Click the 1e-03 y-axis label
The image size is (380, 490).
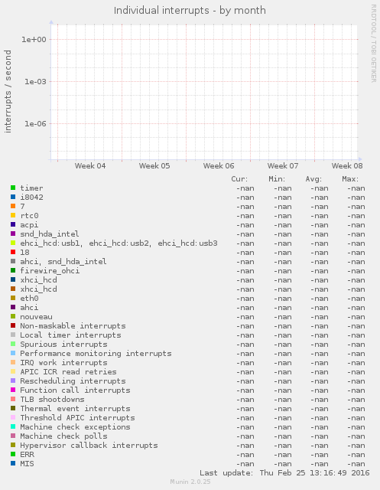click(35, 82)
